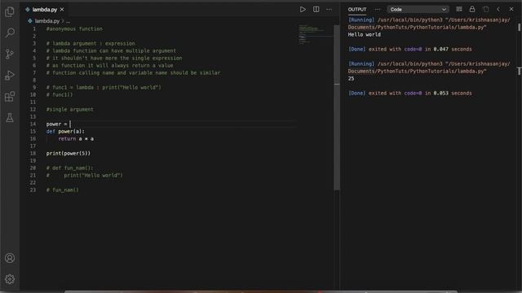522x293 pixels.
Task: Open the Manage settings gear
Action: click(x=10, y=279)
